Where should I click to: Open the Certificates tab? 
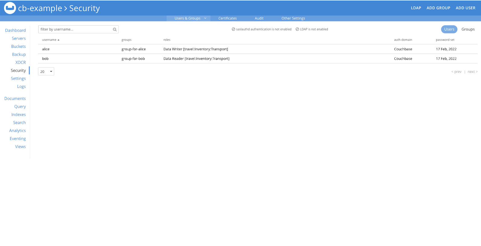point(228,18)
